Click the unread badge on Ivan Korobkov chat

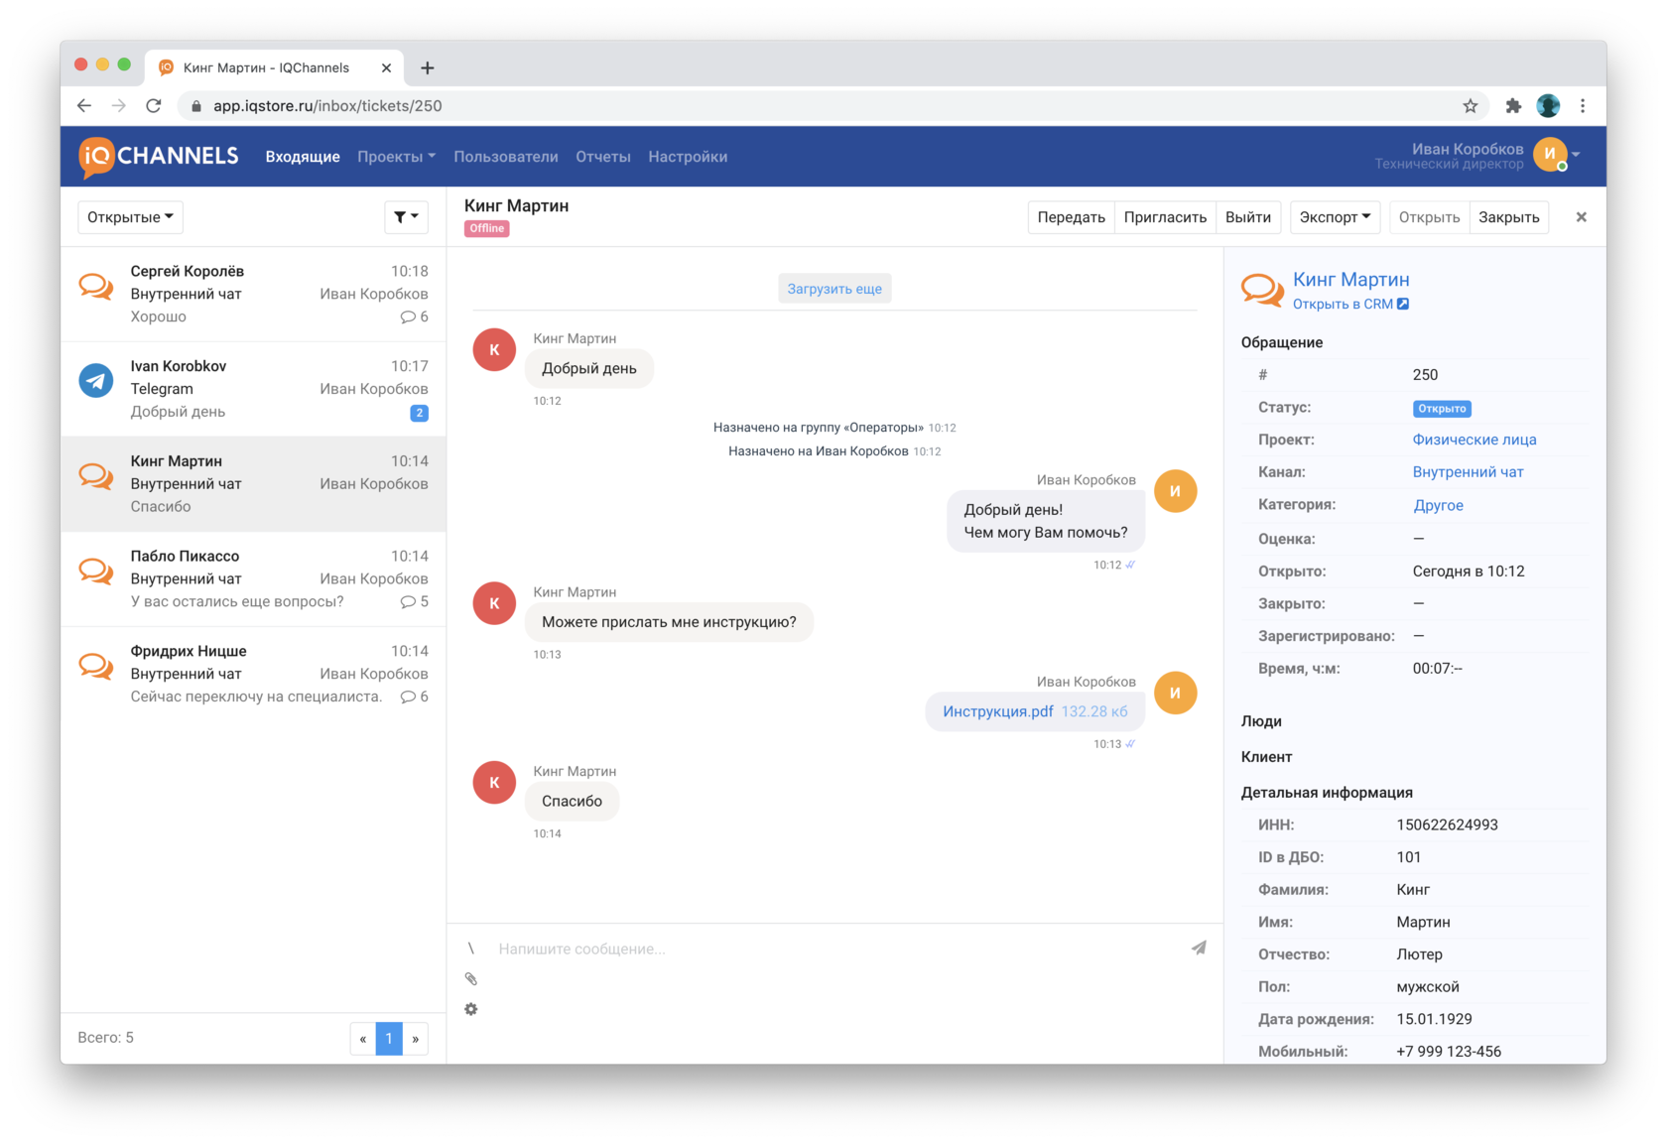420,413
